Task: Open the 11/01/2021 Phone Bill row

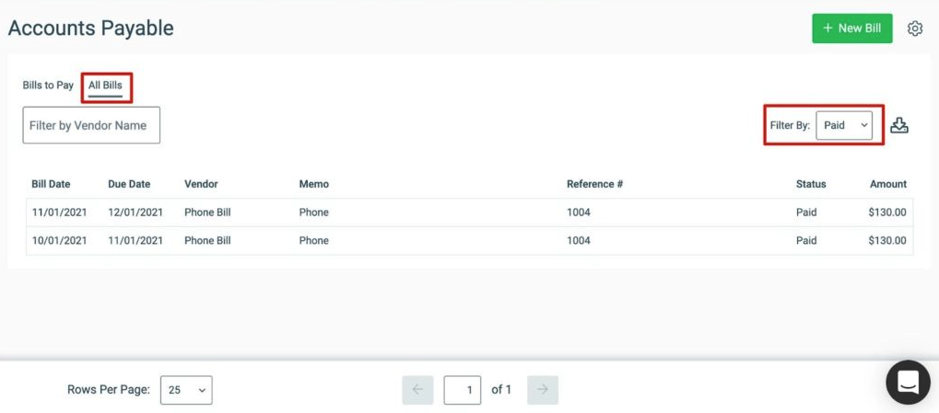Action: [470, 212]
